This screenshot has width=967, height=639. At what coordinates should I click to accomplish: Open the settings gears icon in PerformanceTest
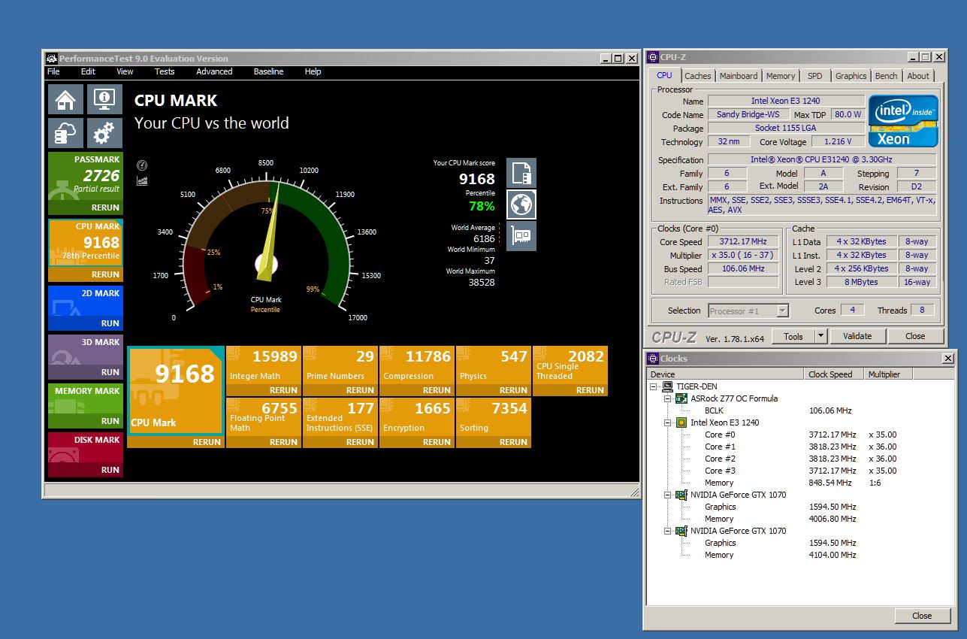click(104, 133)
